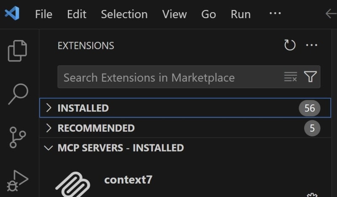Open the Go menu
This screenshot has height=197, width=337.
click(209, 14)
